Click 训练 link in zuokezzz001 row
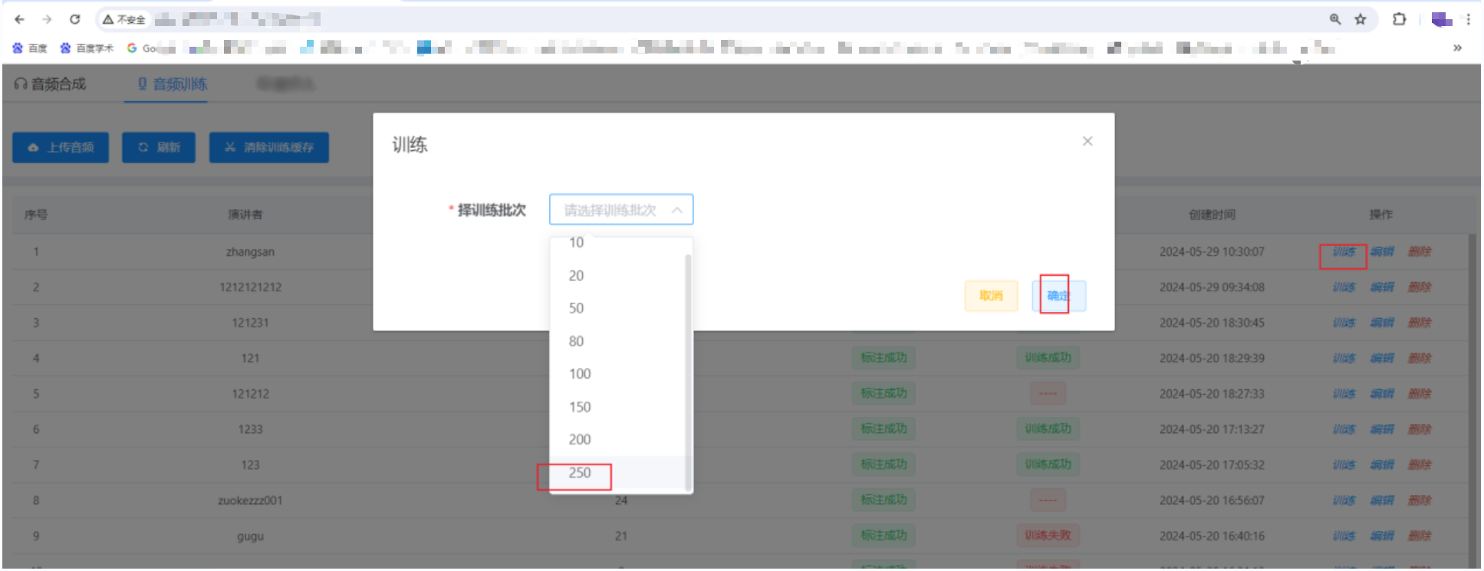 (1344, 500)
